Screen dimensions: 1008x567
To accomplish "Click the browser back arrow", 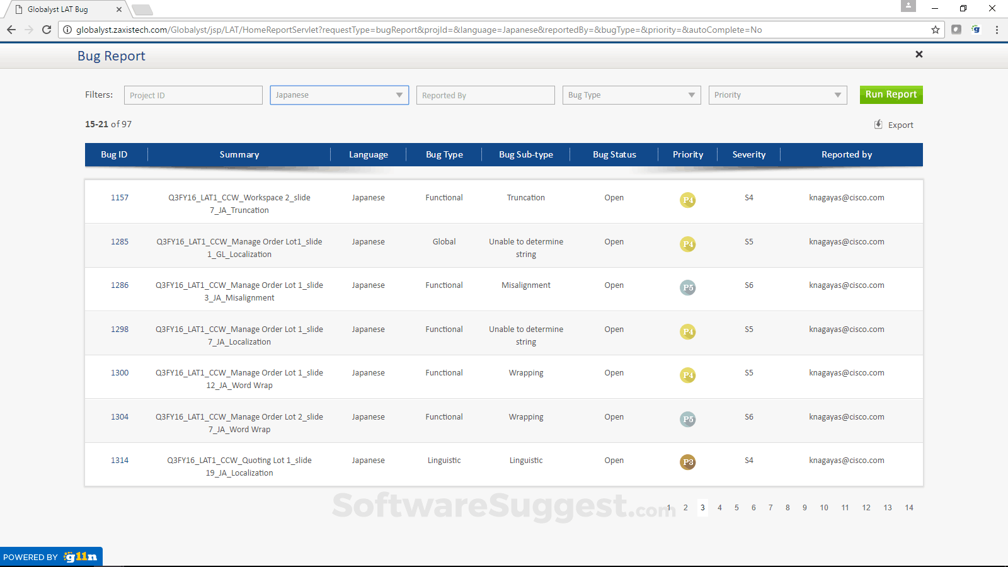I will tap(11, 30).
